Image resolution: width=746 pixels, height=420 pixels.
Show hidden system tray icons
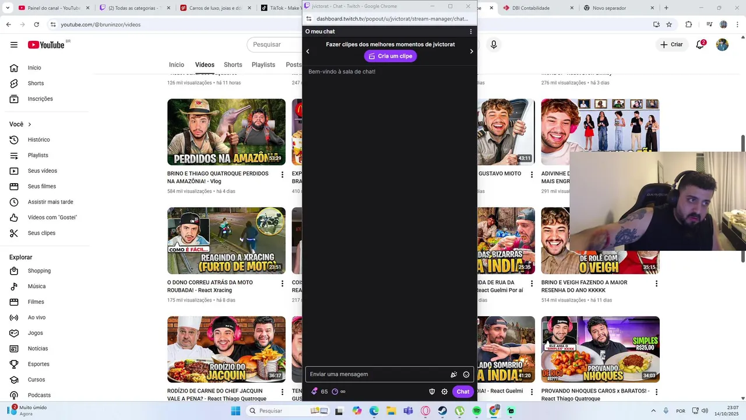click(x=653, y=411)
